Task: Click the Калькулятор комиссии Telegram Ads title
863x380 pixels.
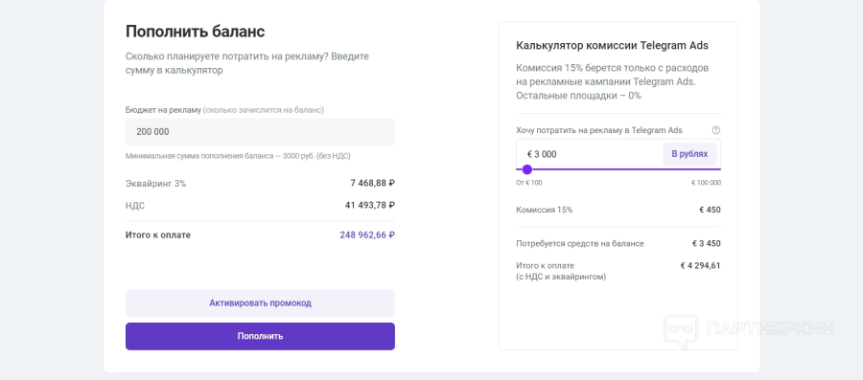Action: (612, 46)
